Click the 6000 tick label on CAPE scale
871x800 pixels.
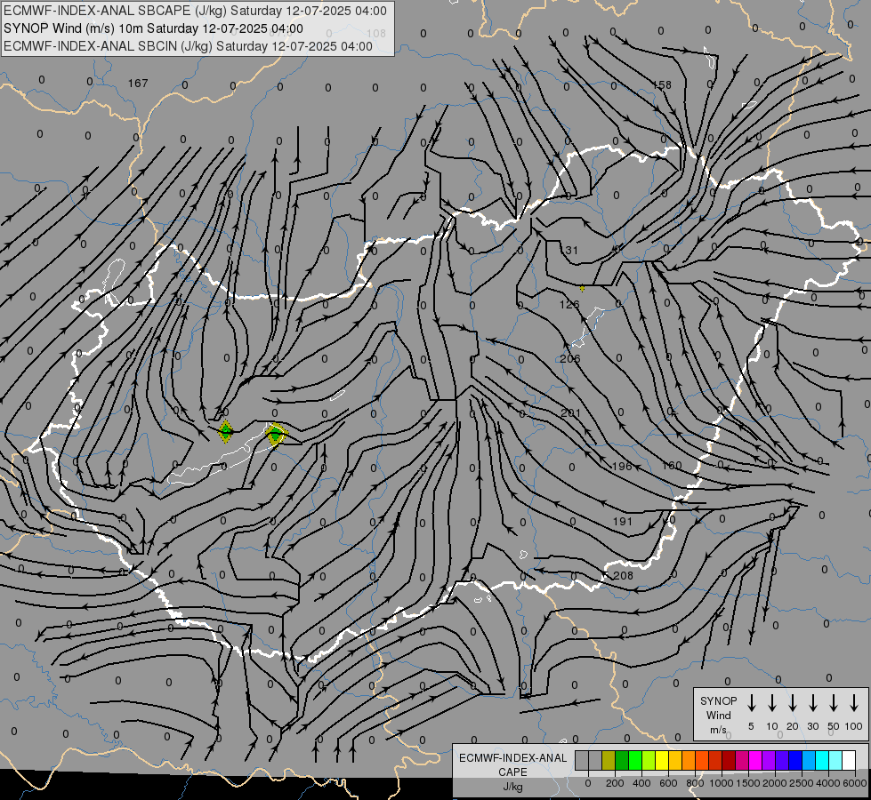[x=855, y=783]
